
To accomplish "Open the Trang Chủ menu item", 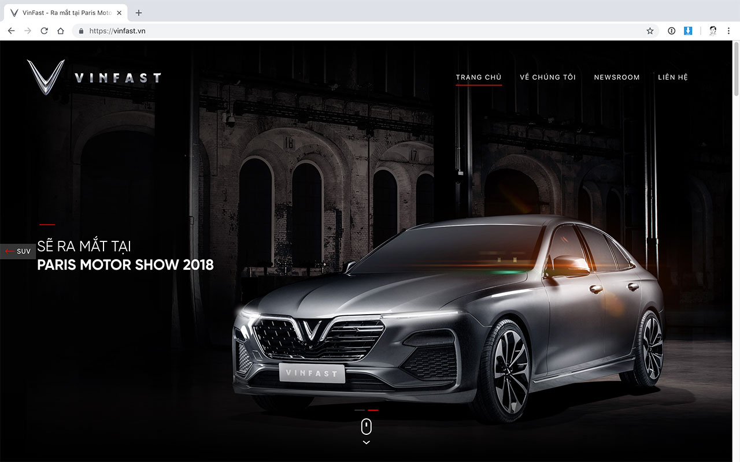I will tap(479, 77).
